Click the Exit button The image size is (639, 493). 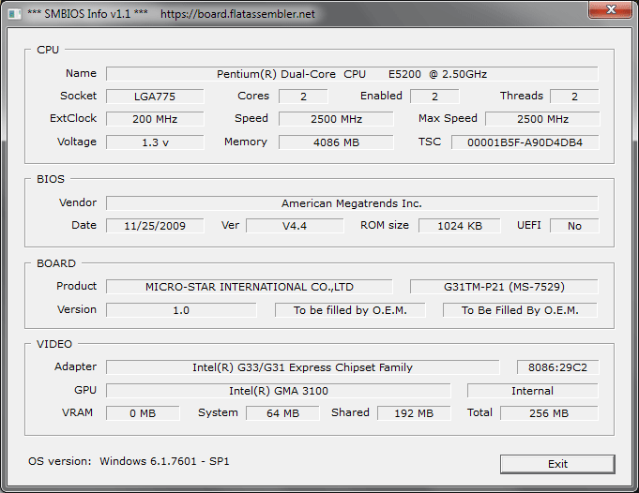(557, 464)
